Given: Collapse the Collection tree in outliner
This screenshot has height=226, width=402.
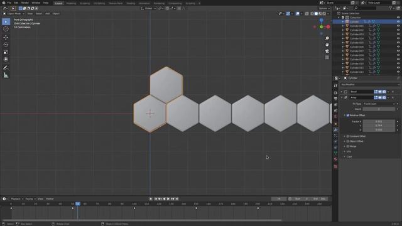Looking at the screenshot, I should point(339,18).
